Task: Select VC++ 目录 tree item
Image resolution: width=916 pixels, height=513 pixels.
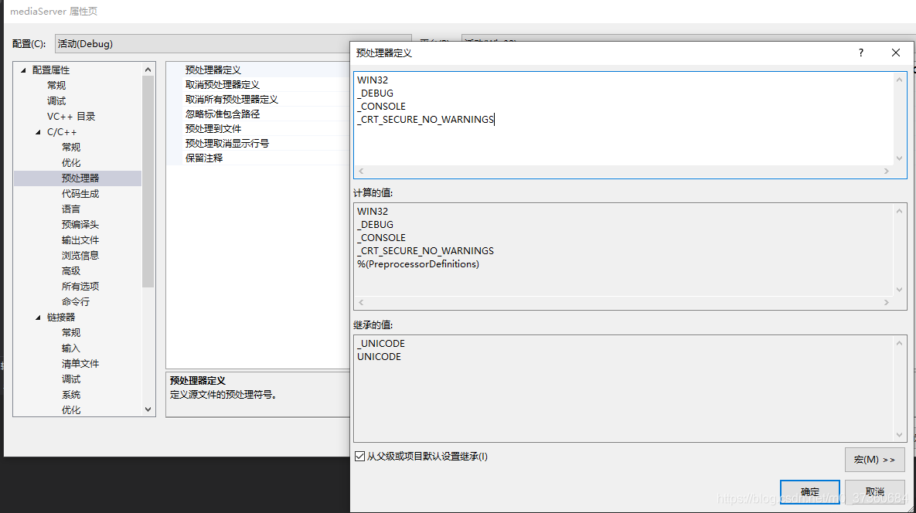Action: point(70,116)
